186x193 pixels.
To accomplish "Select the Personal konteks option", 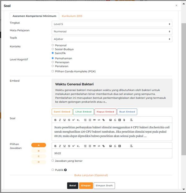I will pyautogui.click(x=53, y=45).
